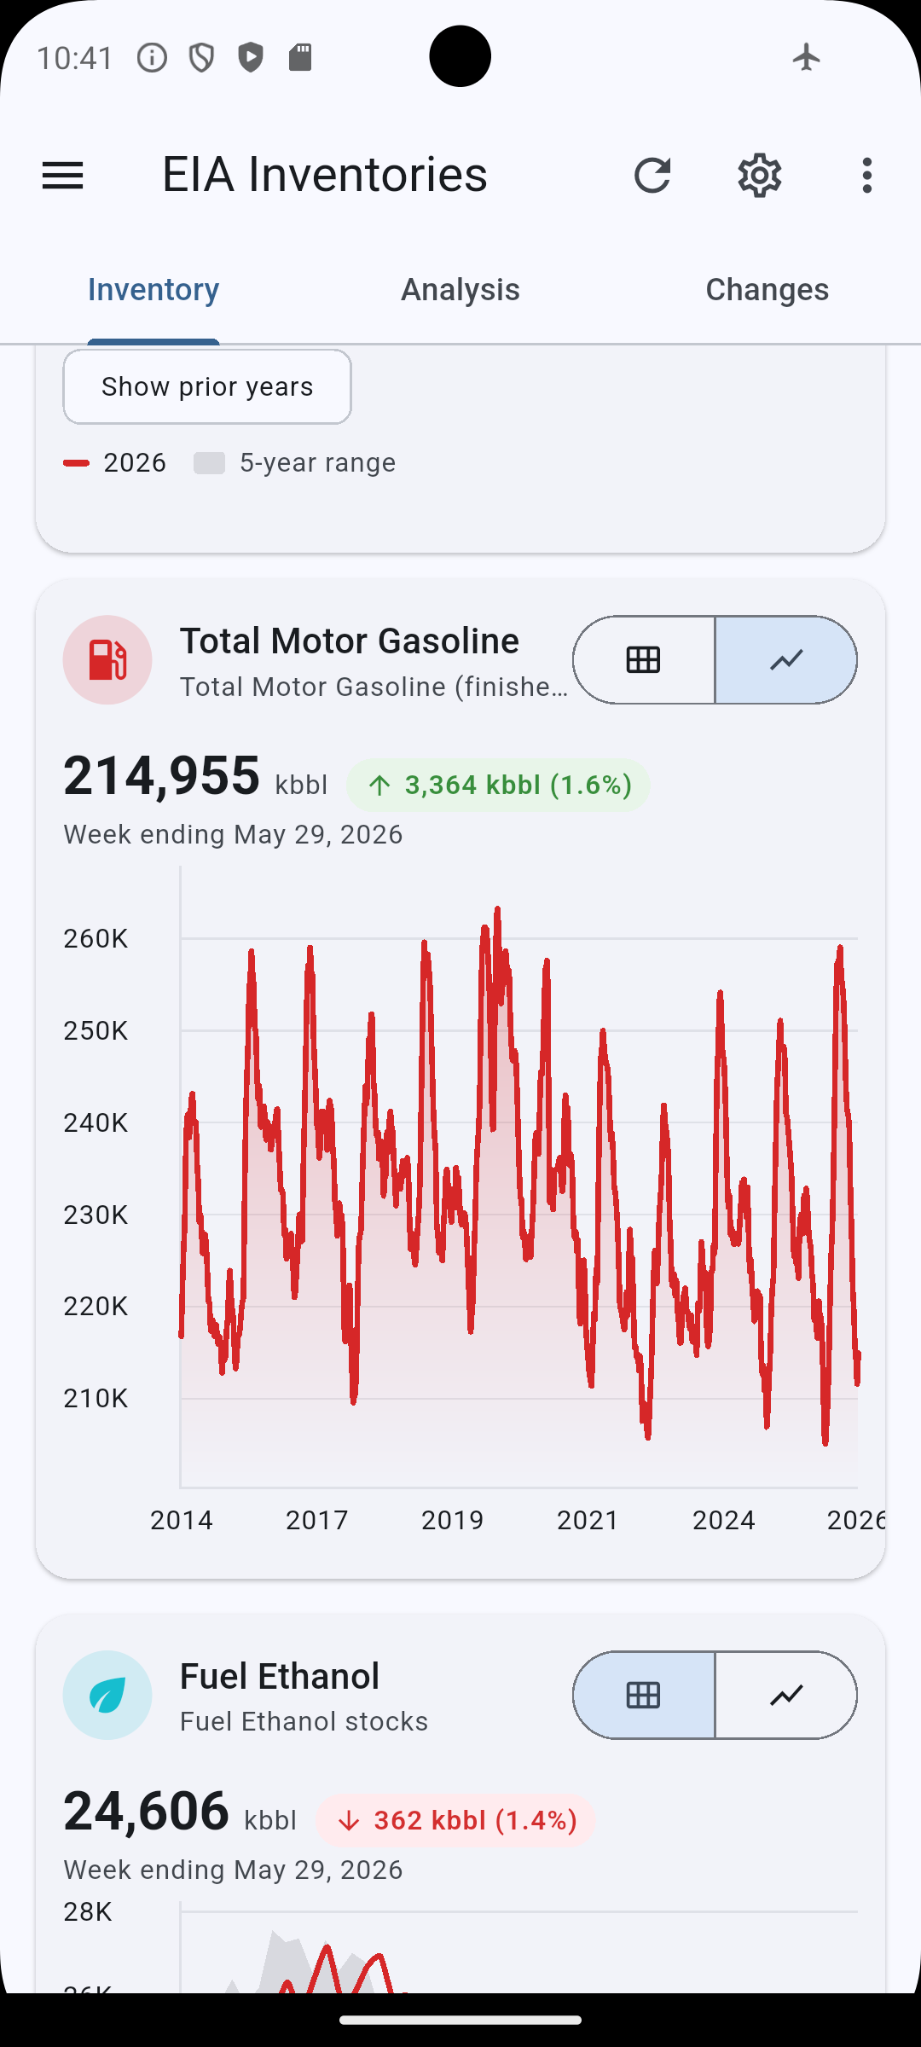Tap the 2014 x-axis label on gasoline chart
The height and width of the screenshot is (2047, 921).
coord(182,1520)
